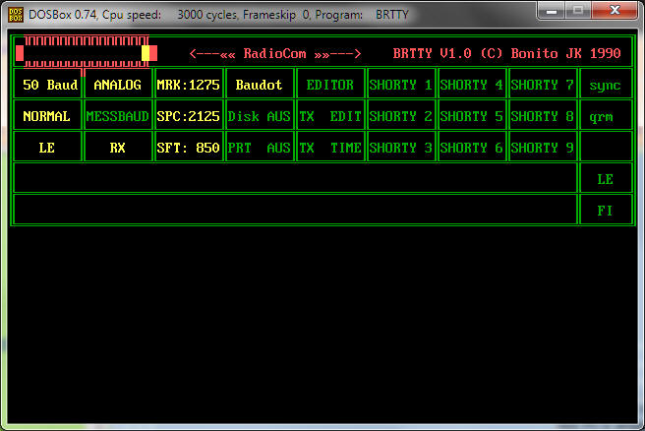Image resolution: width=645 pixels, height=431 pixels.
Task: Select the SPC:2125 frequency cell
Action: [x=189, y=116]
